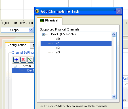
Task: Click the Channel Settings group label
Action: click(x=23, y=53)
